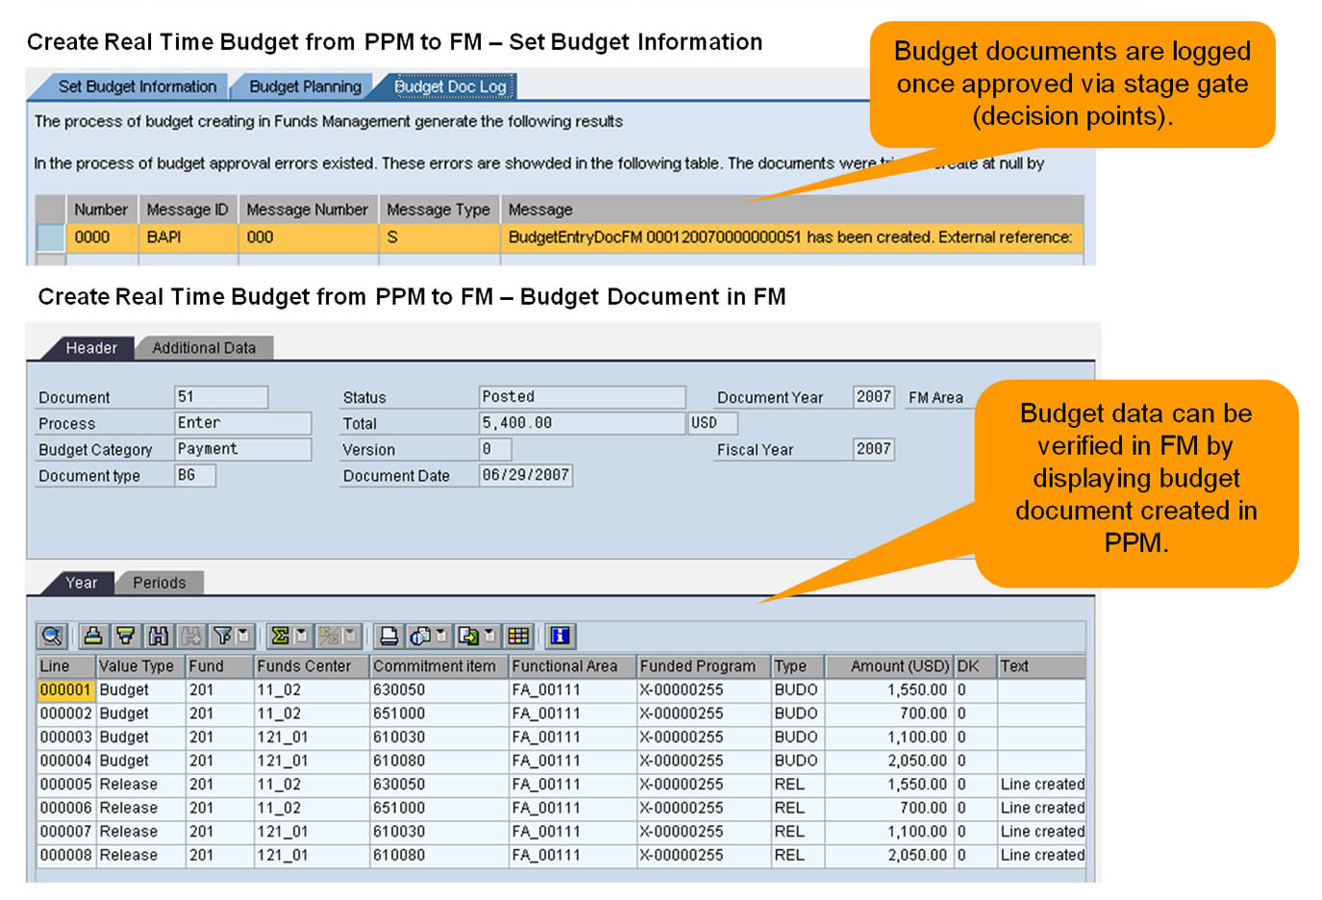Image resolution: width=1322 pixels, height=900 pixels.
Task: Switch to the Budget Planning tab
Action: click(305, 87)
